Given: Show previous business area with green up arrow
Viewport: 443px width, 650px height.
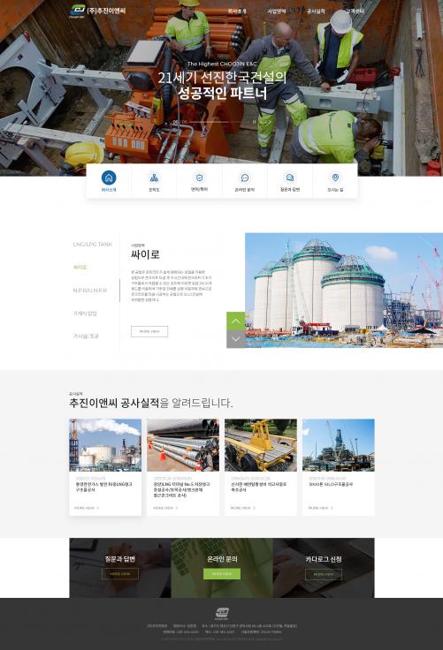Looking at the screenshot, I should point(235,321).
